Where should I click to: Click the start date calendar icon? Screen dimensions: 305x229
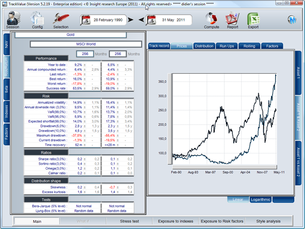pos(85,20)
